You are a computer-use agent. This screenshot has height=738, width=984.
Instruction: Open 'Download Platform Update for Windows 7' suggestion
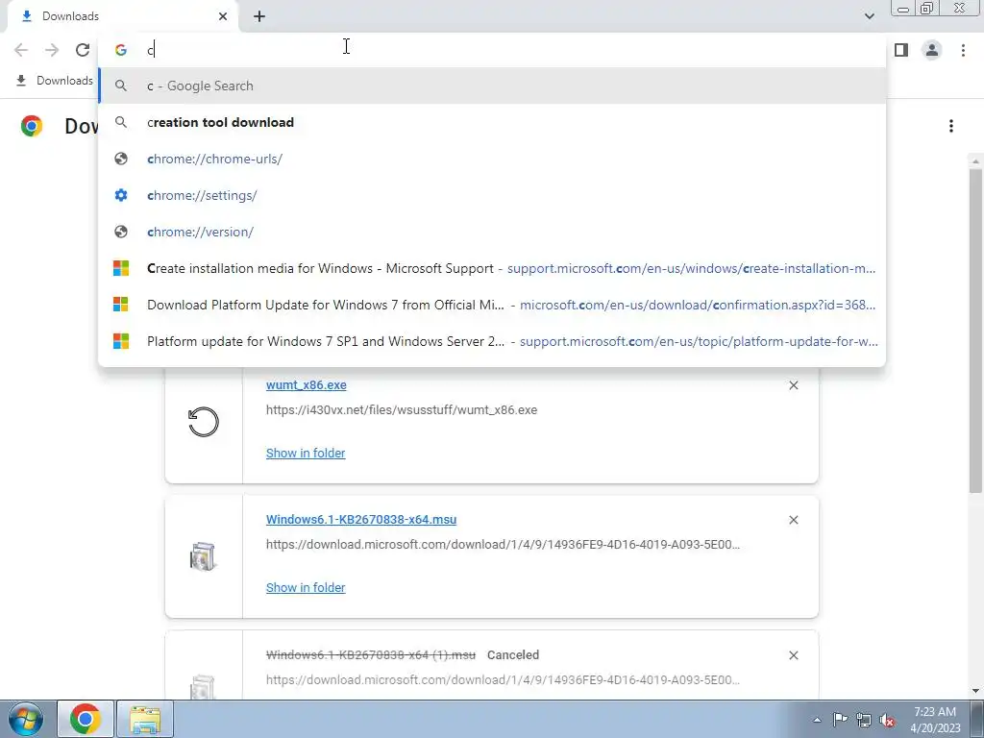[492, 305]
